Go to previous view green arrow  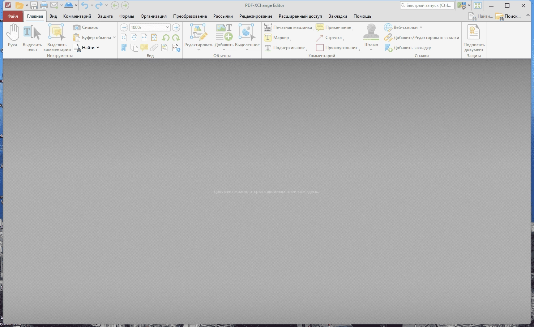coord(115,5)
